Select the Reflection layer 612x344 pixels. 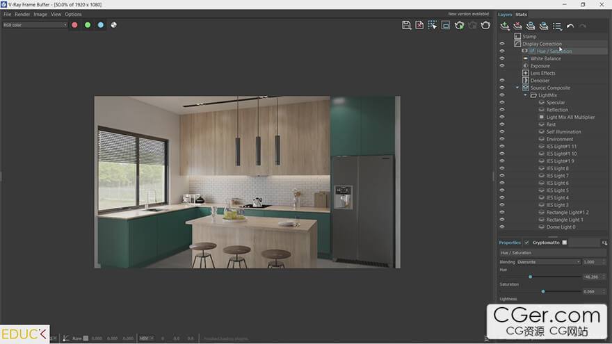point(557,110)
